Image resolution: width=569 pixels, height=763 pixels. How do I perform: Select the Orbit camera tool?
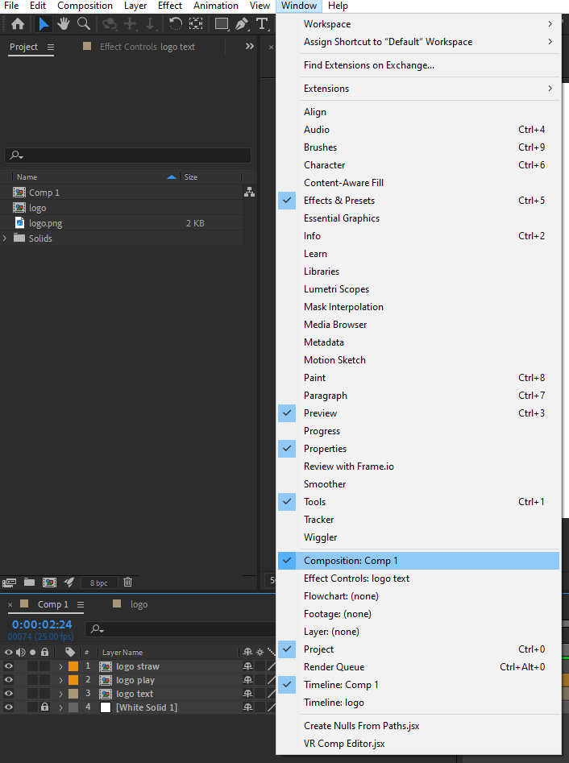[x=110, y=24]
